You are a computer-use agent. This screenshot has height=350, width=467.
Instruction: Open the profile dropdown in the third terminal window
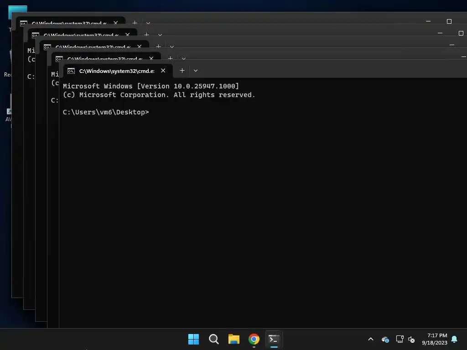[x=172, y=46]
